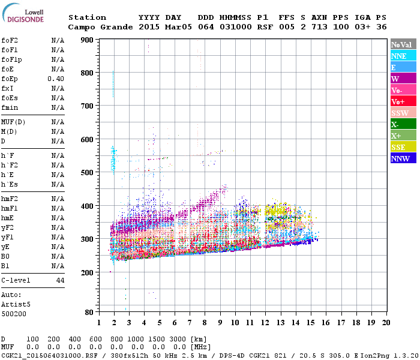The image size is (420, 360).
Task: Click the 5 MHz frequency axis label
Action: (x=160, y=323)
